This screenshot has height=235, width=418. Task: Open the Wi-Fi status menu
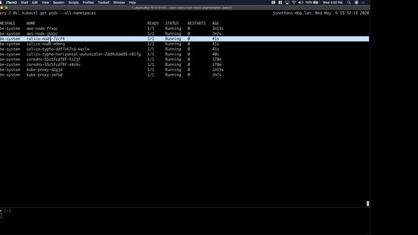294,3
